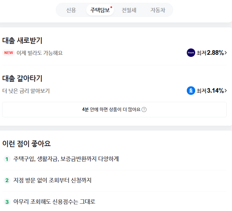Go to the 자동차 tab
The height and width of the screenshot is (211, 232).
pos(157,10)
